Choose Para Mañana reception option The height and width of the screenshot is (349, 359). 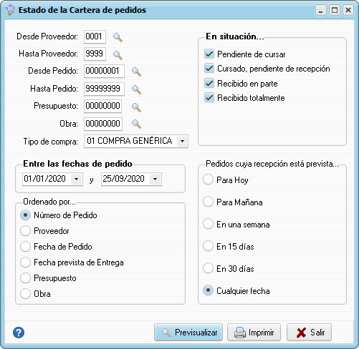[208, 202]
